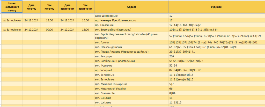Viewport: 265px width, 107px height.
Task: Click start time cell '13:00'
Action: click(49, 20)
